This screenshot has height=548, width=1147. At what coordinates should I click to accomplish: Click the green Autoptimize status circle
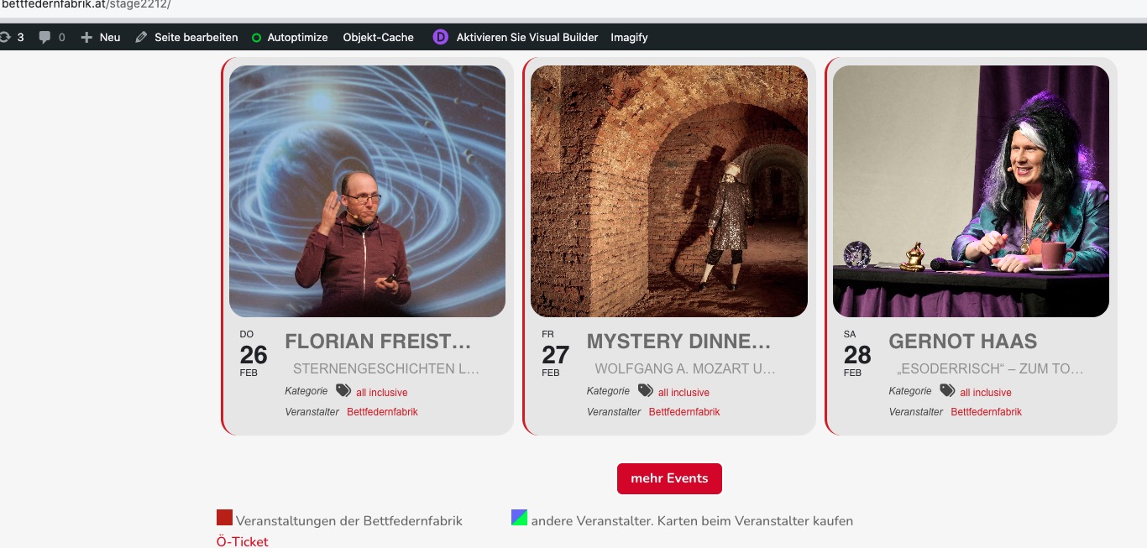click(x=256, y=38)
